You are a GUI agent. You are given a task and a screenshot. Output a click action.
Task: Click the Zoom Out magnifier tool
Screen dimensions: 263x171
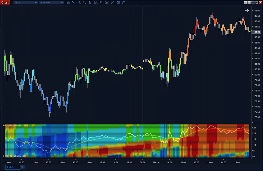[84, 3]
